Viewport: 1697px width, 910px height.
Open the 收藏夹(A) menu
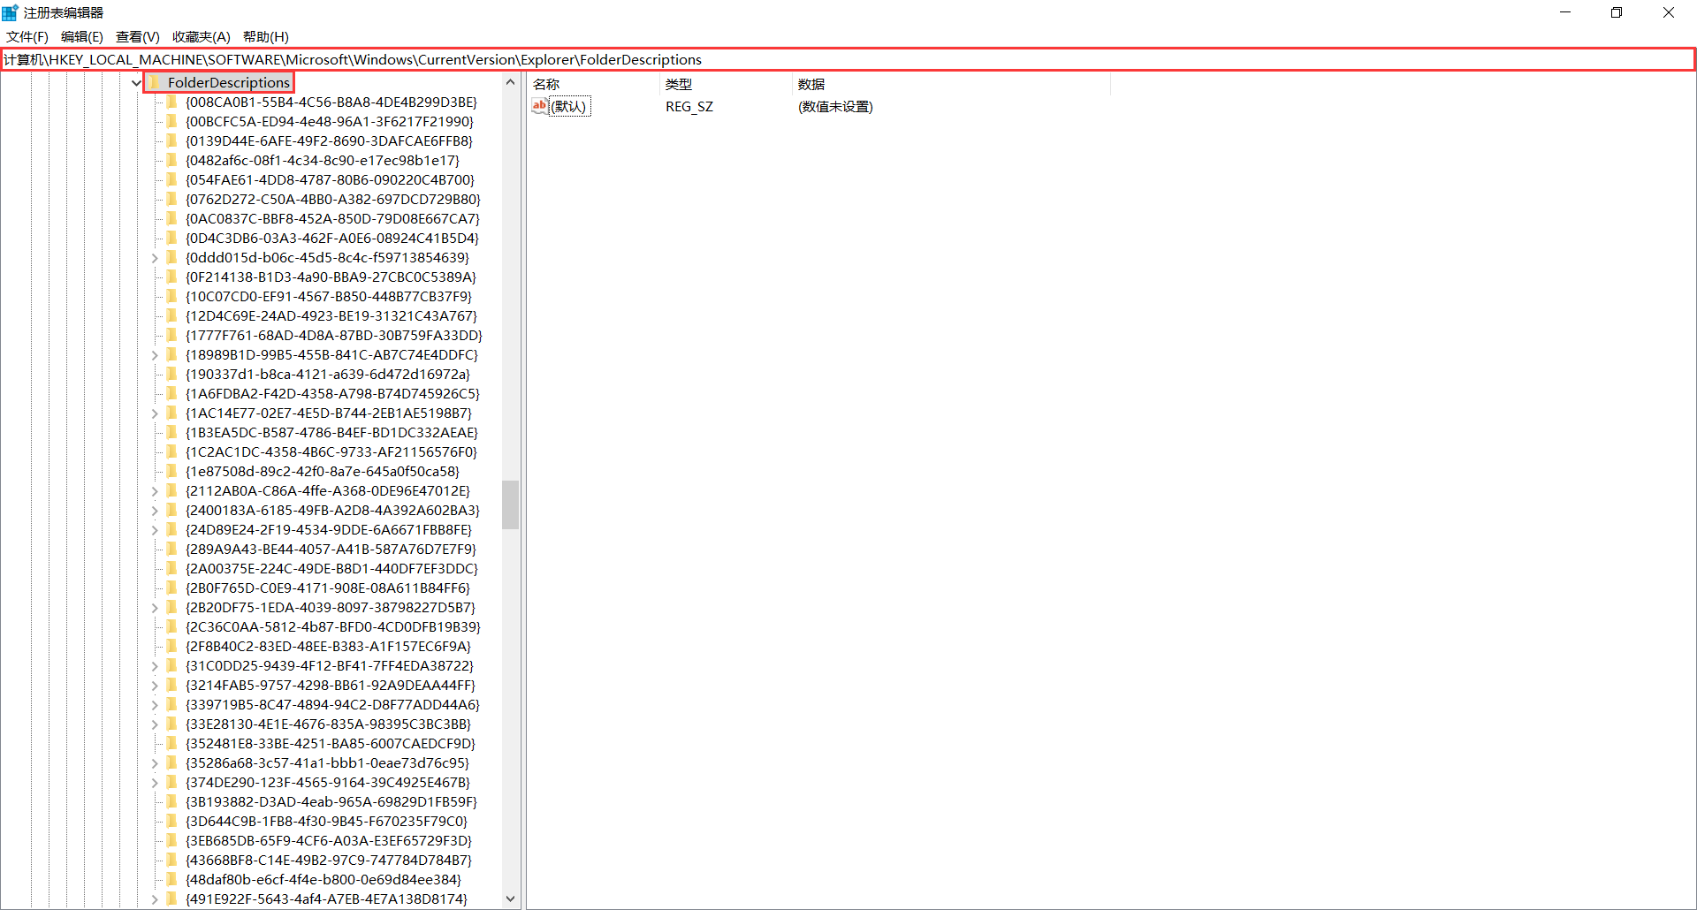(201, 36)
